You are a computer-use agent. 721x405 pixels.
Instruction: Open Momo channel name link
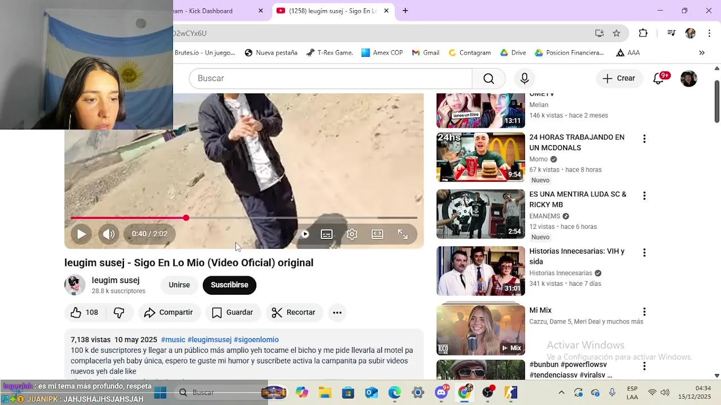pos(538,159)
